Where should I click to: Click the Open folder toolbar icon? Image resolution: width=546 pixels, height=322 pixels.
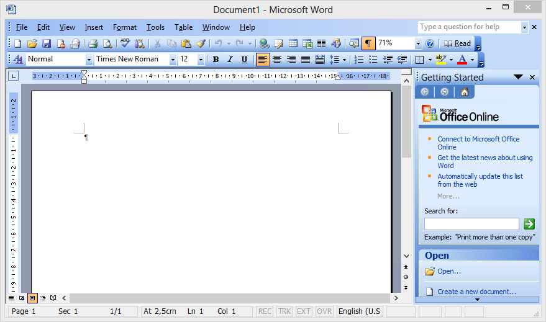tap(32, 43)
